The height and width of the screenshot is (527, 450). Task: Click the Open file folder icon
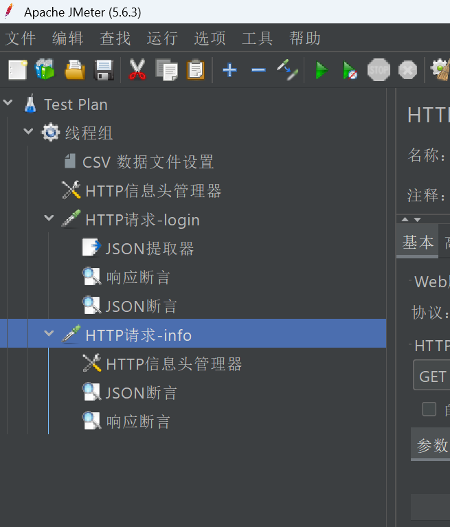pos(75,70)
